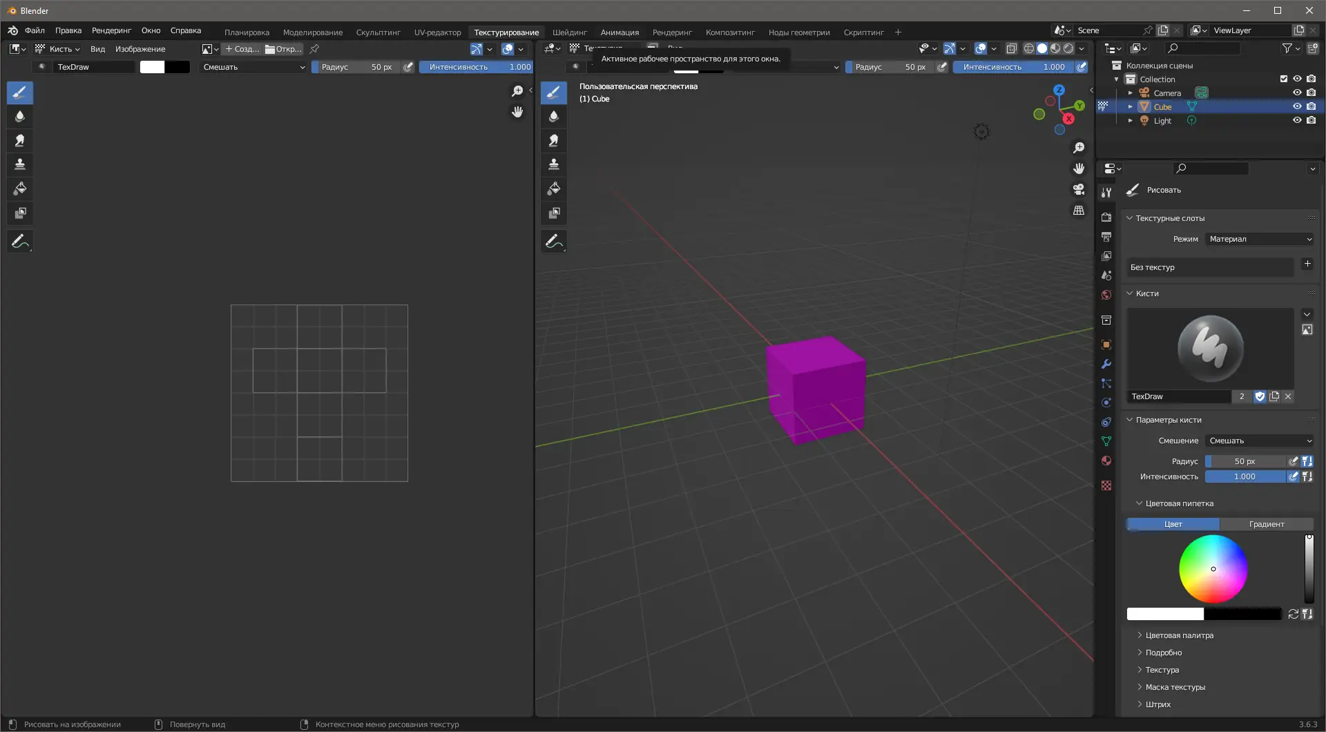Uncheck the Collection exclude checkbox

pyautogui.click(x=1284, y=79)
